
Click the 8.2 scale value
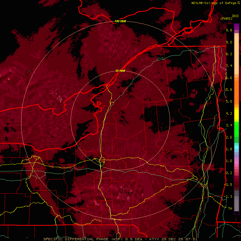click(229, 54)
